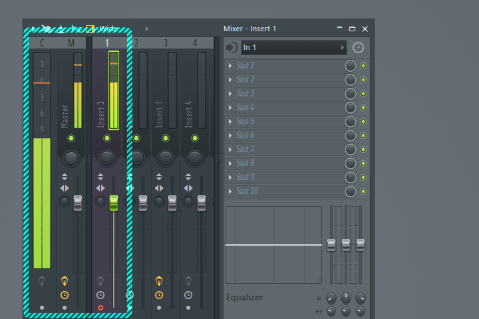479x319 pixels.
Task: Swap left/right channels on Master
Action: [x=65, y=188]
